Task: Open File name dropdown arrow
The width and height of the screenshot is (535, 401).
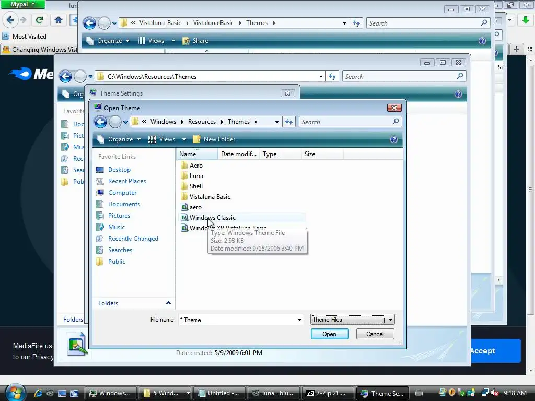Action: click(299, 320)
